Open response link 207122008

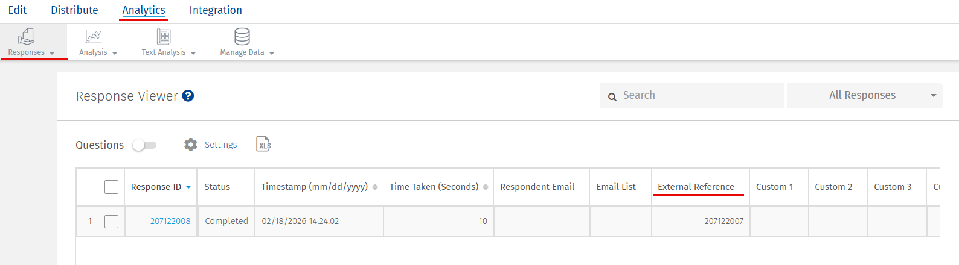tap(170, 222)
